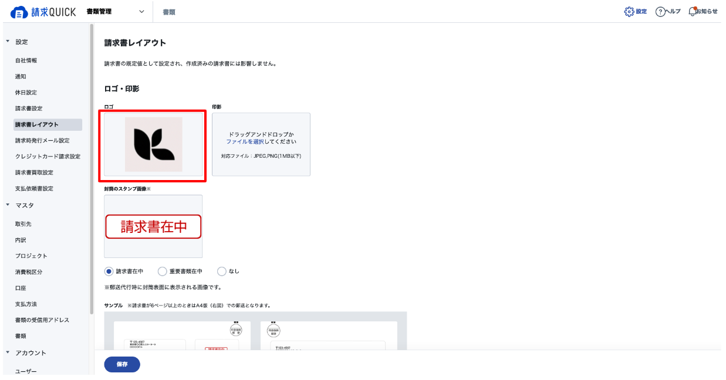Open ユーザー account page
The image size is (726, 380).
coord(26,371)
